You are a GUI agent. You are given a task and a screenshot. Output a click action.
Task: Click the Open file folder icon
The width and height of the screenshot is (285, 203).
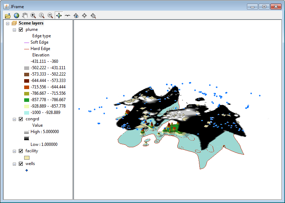tap(8, 16)
